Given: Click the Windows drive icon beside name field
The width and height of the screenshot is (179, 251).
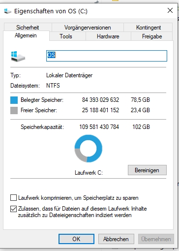Looking at the screenshot, I should pos(18,57).
